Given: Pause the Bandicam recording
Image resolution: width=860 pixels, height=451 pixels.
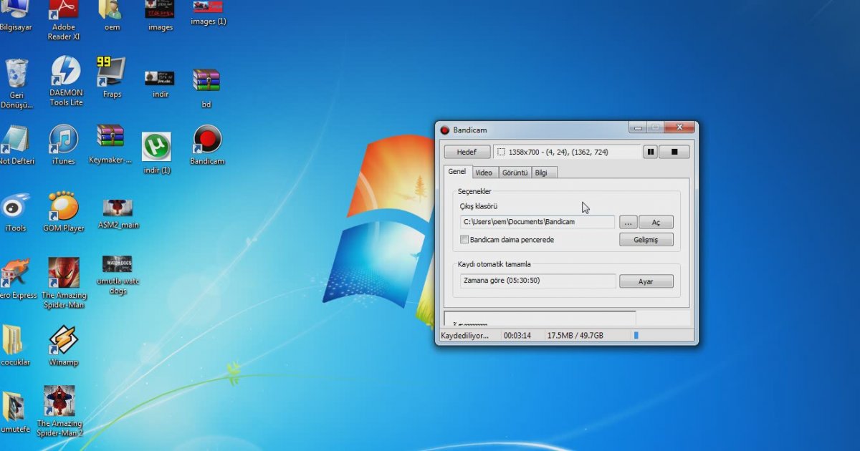Looking at the screenshot, I should pyautogui.click(x=651, y=152).
